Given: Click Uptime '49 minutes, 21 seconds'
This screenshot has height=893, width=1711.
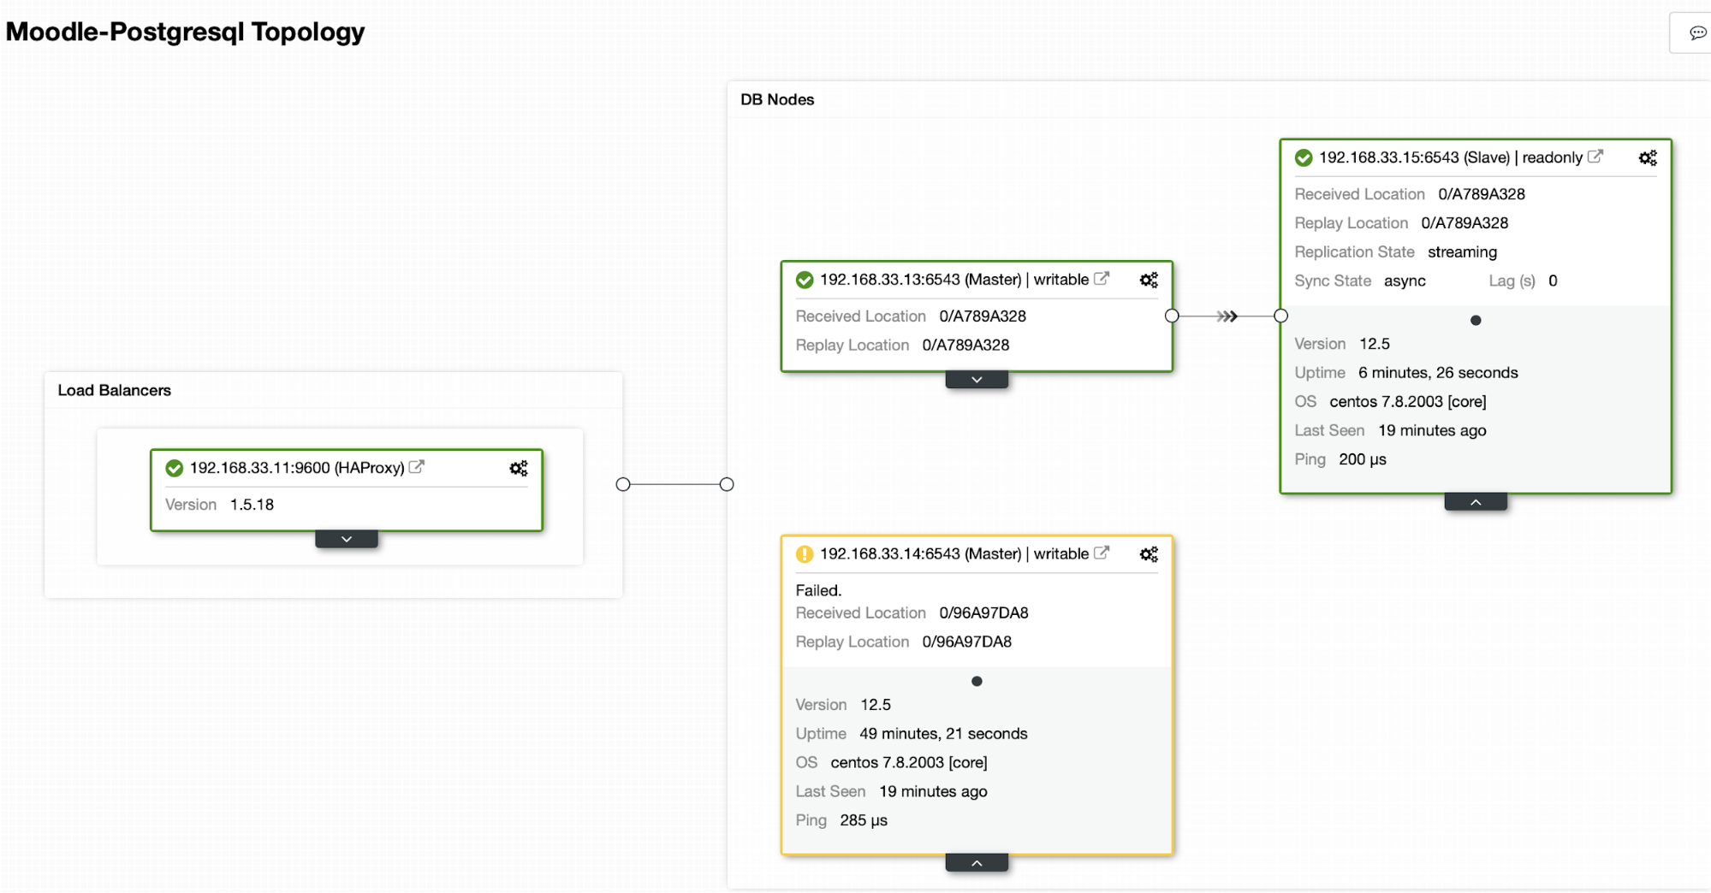Looking at the screenshot, I should click(x=943, y=734).
